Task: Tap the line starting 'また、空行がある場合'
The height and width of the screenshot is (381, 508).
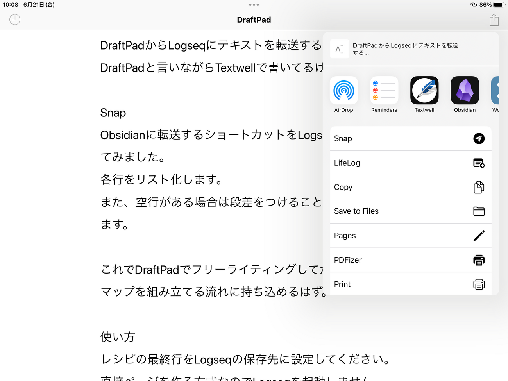Action: 211,202
